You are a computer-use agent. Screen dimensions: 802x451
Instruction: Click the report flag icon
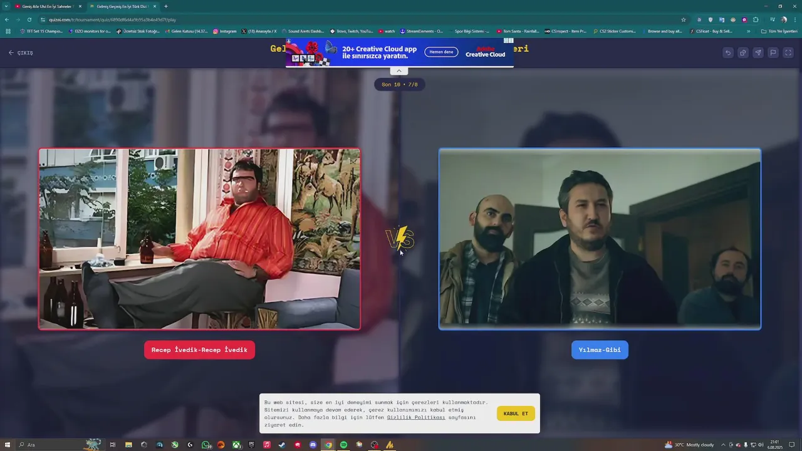(773, 53)
